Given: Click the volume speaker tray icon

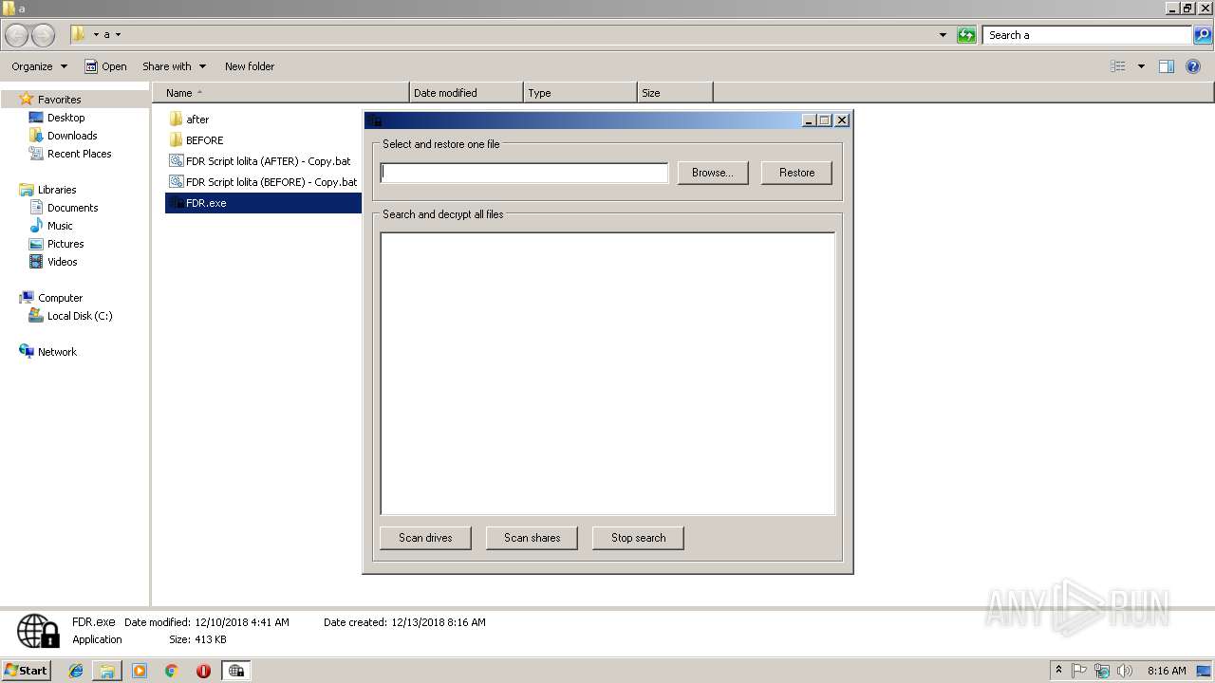Looking at the screenshot, I should pos(1125,671).
